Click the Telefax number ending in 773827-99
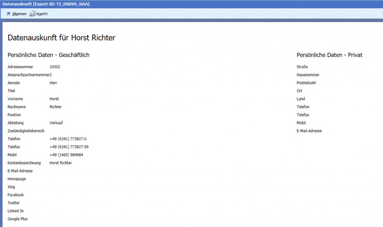The height and width of the screenshot is (227, 383). click(x=69, y=147)
